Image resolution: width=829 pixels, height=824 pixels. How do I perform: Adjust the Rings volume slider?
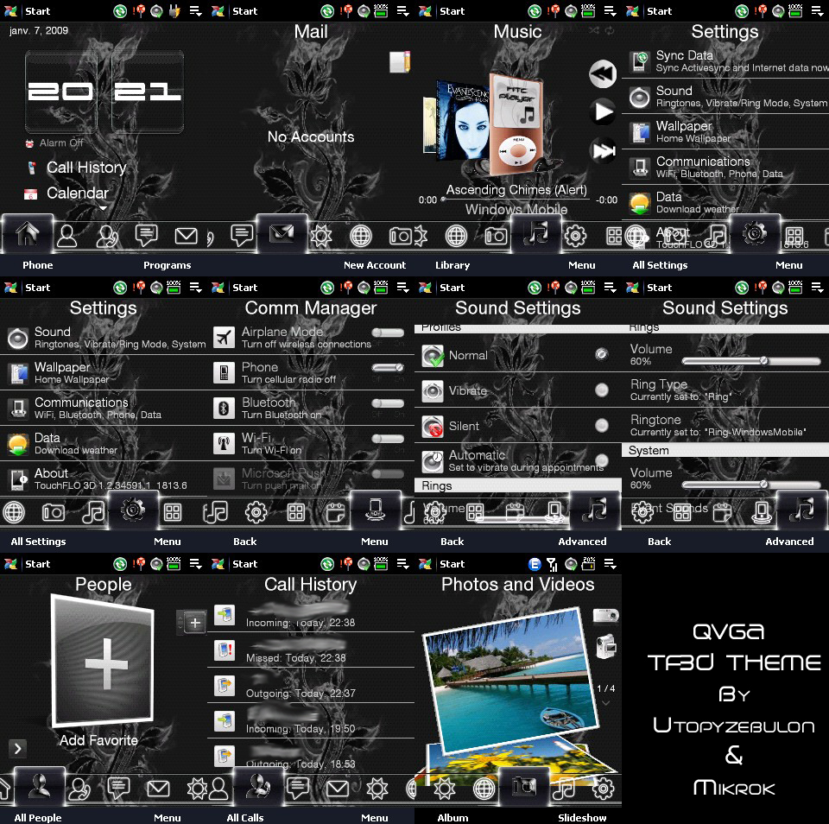[751, 361]
